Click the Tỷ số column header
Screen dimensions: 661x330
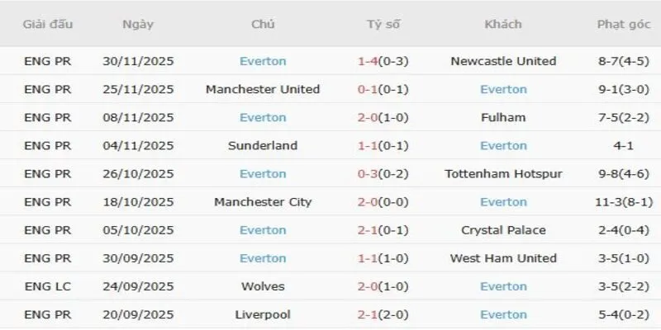(383, 25)
